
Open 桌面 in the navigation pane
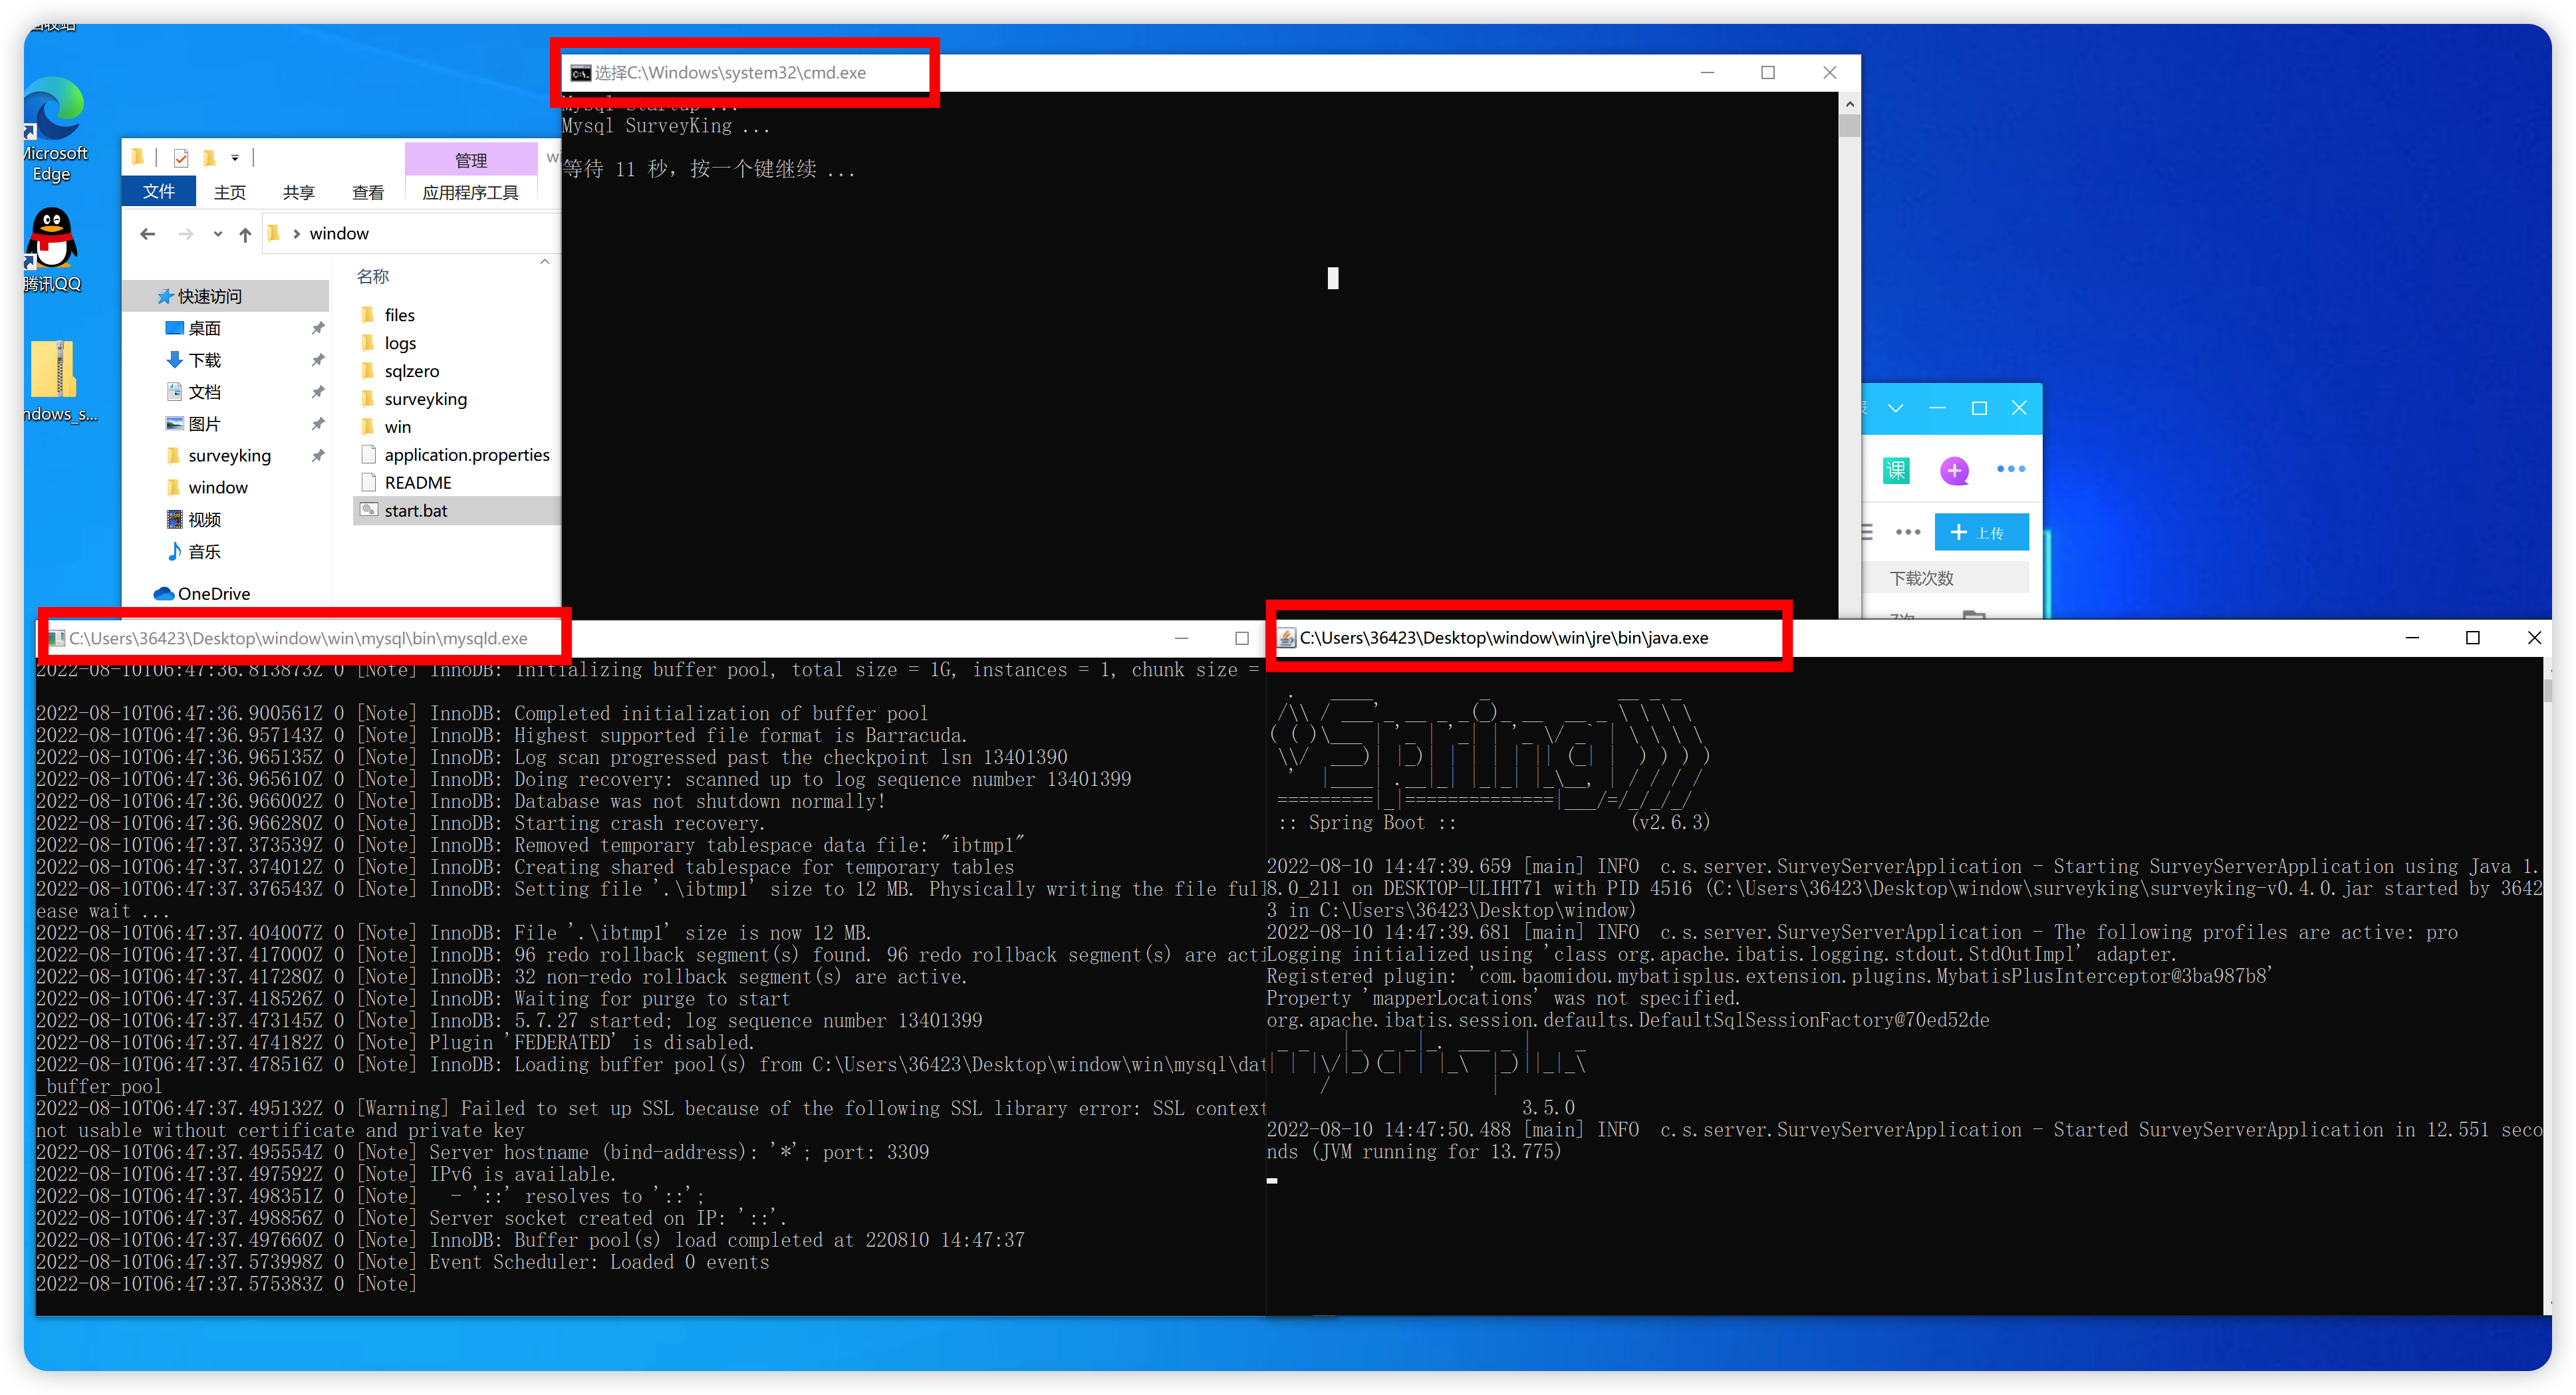click(x=204, y=328)
